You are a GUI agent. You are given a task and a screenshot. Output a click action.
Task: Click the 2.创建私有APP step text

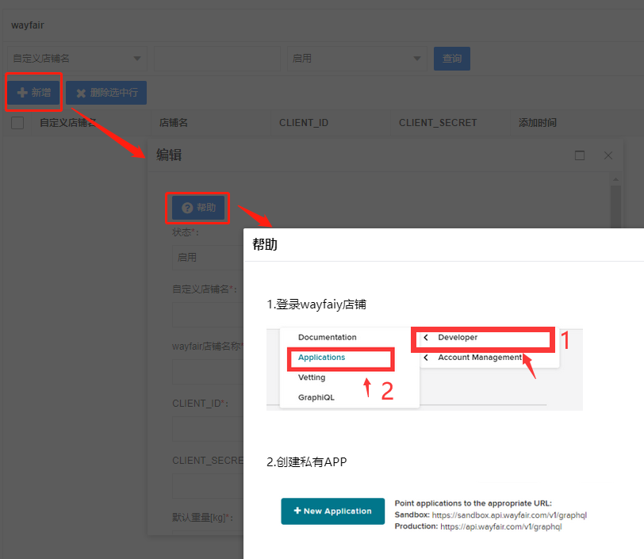(x=306, y=462)
